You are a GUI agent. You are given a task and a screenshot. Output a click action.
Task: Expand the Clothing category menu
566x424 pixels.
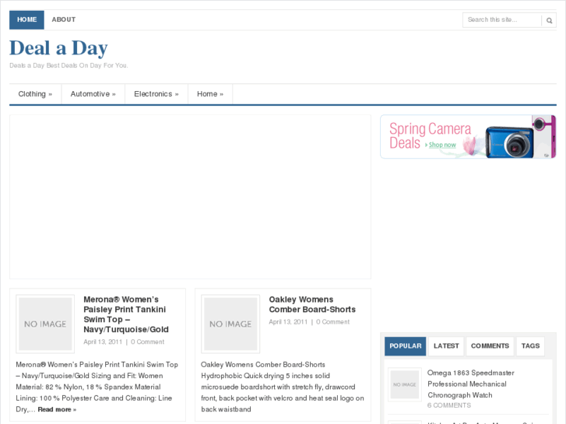pyautogui.click(x=35, y=94)
